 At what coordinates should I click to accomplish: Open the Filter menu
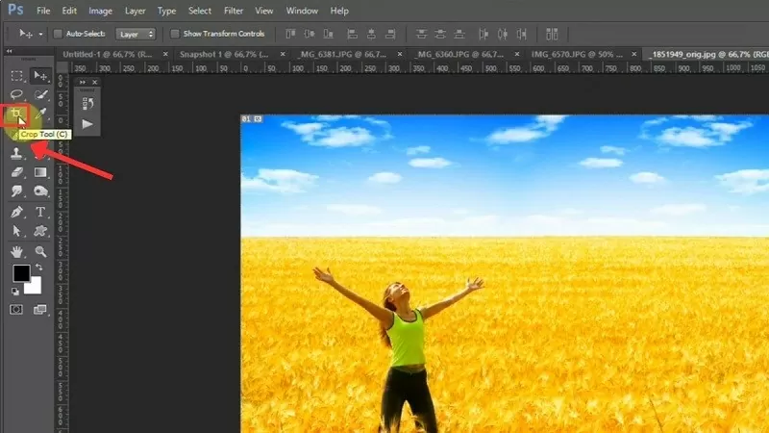point(234,11)
